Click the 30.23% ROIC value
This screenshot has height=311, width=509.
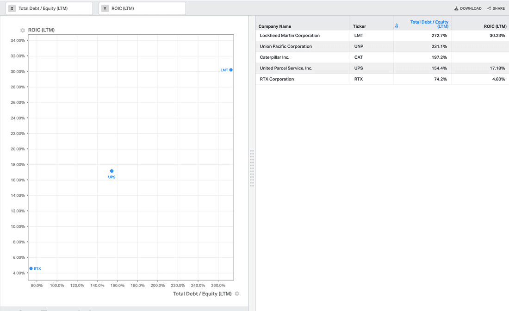point(497,35)
